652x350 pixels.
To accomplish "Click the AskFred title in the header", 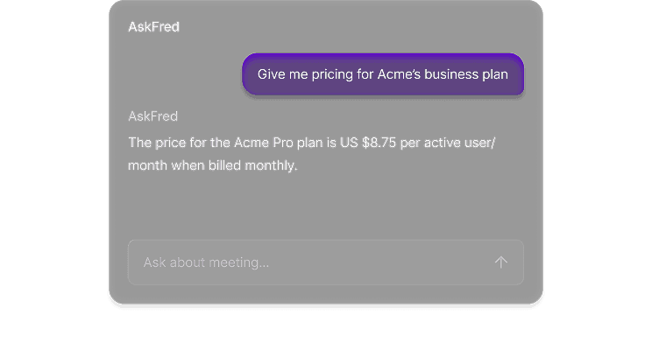I will (153, 27).
